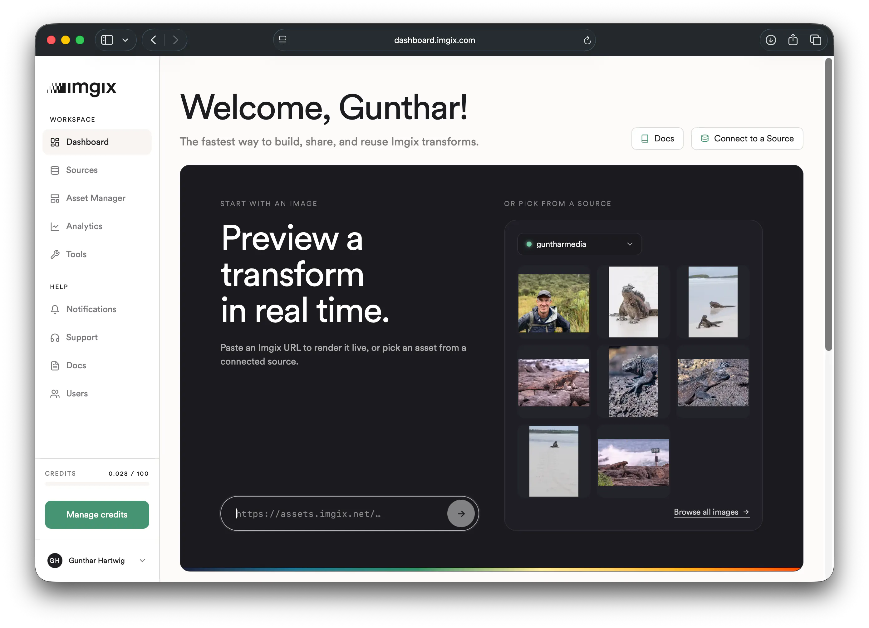The width and height of the screenshot is (869, 628).
Task: Expand the Gunthar Hartwig account menu
Action: pyautogui.click(x=97, y=560)
